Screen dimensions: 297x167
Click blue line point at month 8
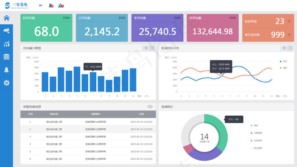[x=238, y=67]
